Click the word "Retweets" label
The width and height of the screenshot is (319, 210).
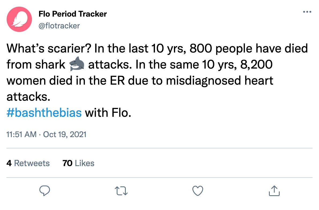(32, 163)
